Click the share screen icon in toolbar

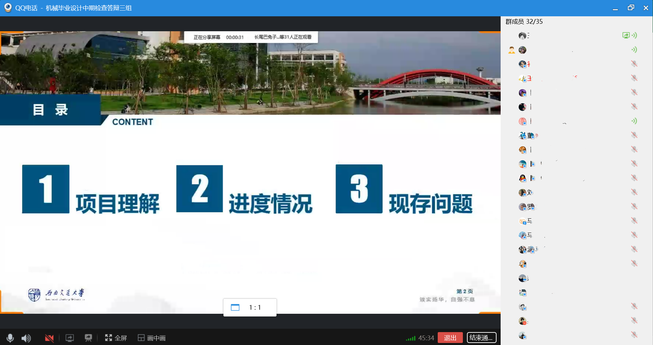[70, 338]
